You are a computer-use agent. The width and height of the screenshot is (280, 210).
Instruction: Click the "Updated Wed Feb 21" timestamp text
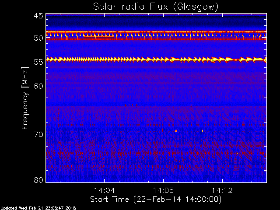pyautogui.click(x=38, y=208)
